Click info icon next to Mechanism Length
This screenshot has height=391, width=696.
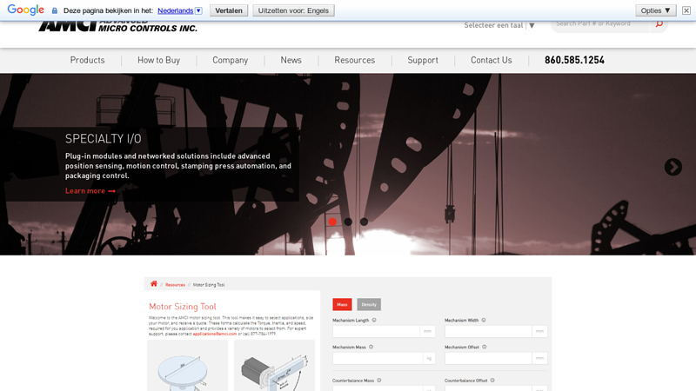374,320
